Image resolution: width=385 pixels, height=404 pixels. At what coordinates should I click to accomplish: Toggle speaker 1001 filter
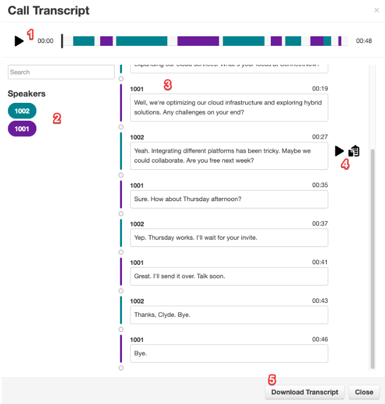[22, 129]
